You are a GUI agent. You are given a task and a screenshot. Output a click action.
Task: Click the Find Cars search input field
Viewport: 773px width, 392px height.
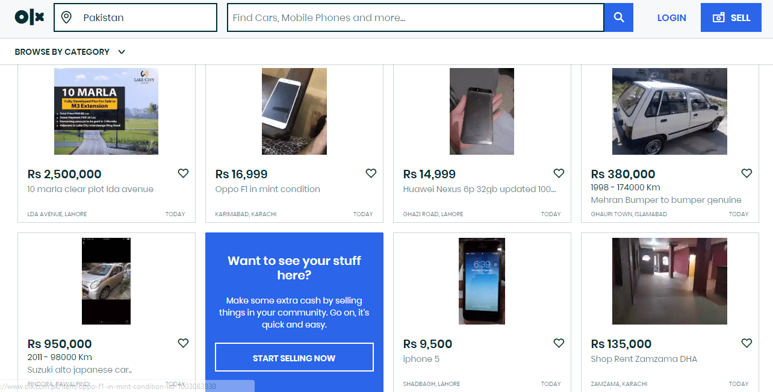(x=415, y=17)
